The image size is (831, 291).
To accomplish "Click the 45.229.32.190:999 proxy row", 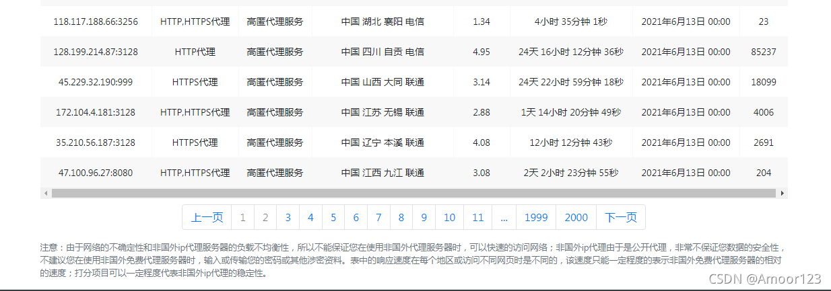I will point(96,82).
